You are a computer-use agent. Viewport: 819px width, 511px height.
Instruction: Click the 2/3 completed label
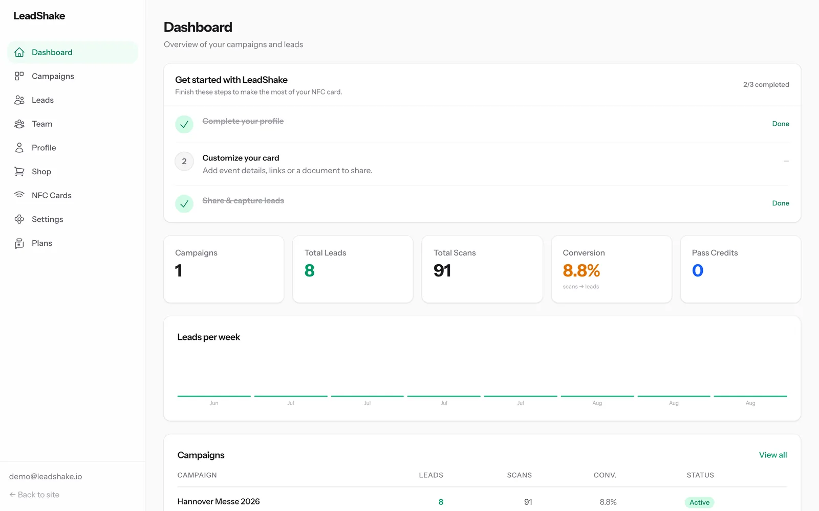(x=766, y=84)
